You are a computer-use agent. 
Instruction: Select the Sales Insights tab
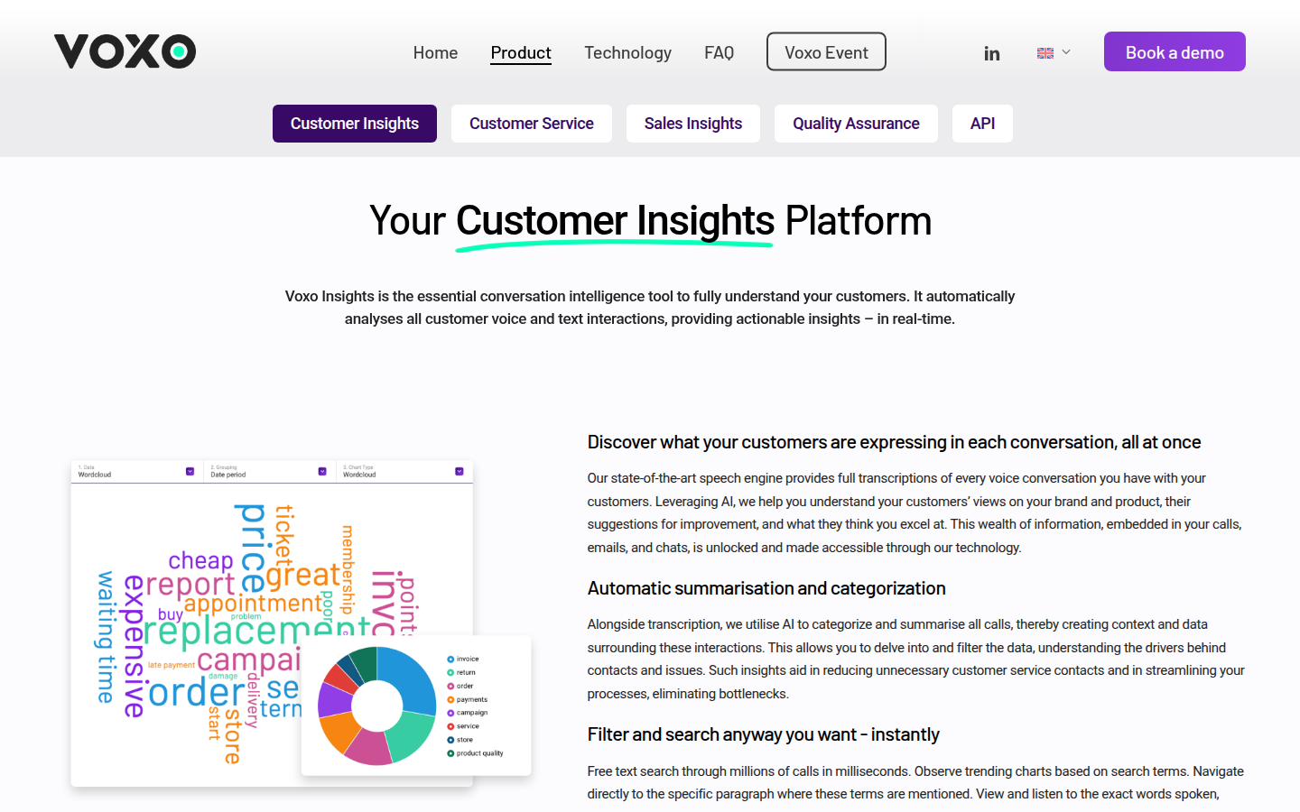692,124
